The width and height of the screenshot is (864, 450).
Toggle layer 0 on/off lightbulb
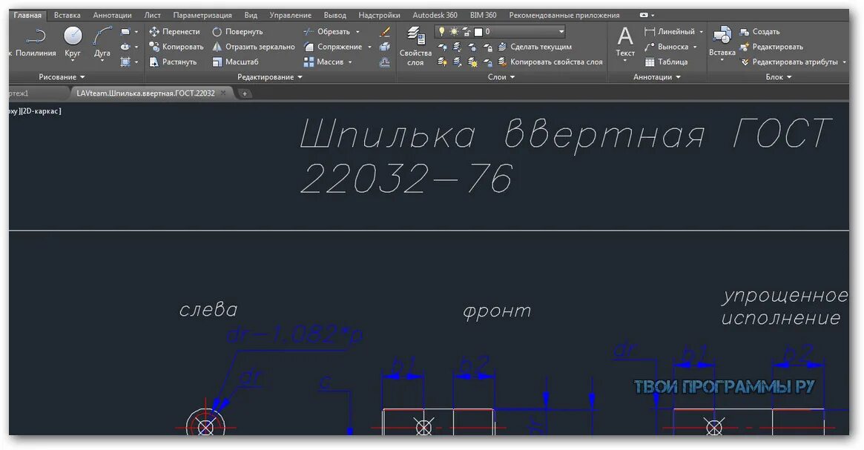click(x=441, y=32)
